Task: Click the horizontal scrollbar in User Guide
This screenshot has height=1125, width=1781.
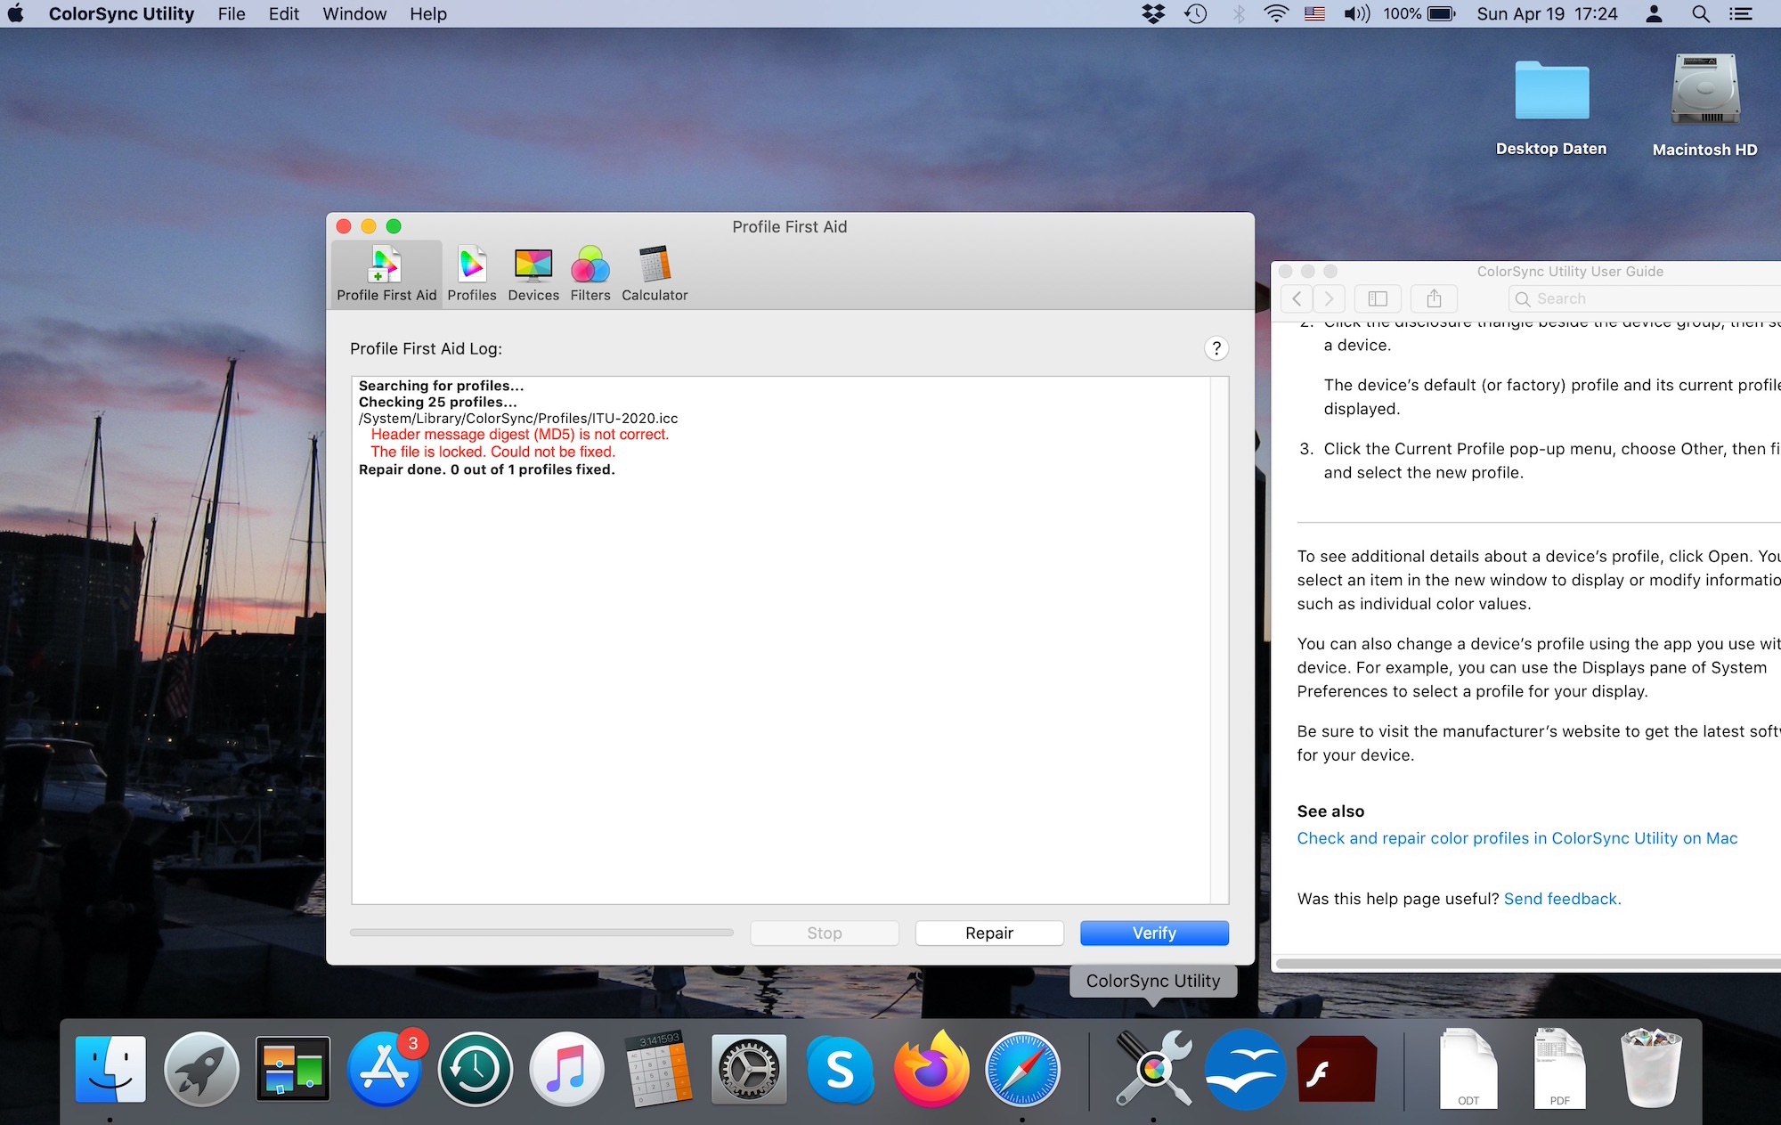Action: click(1527, 963)
